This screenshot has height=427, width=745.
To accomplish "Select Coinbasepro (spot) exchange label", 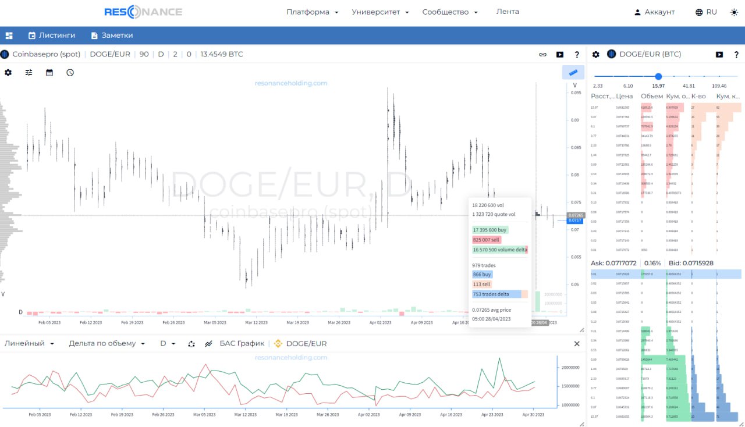I will 47,54.
